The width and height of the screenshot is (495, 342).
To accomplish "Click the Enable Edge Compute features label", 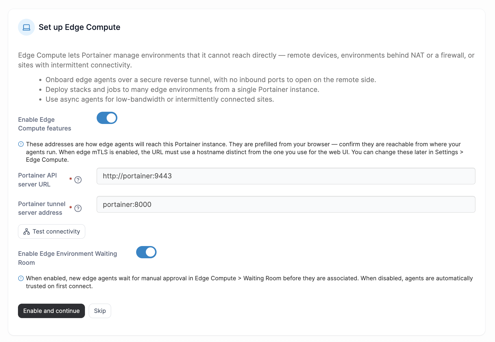I will click(x=45, y=124).
